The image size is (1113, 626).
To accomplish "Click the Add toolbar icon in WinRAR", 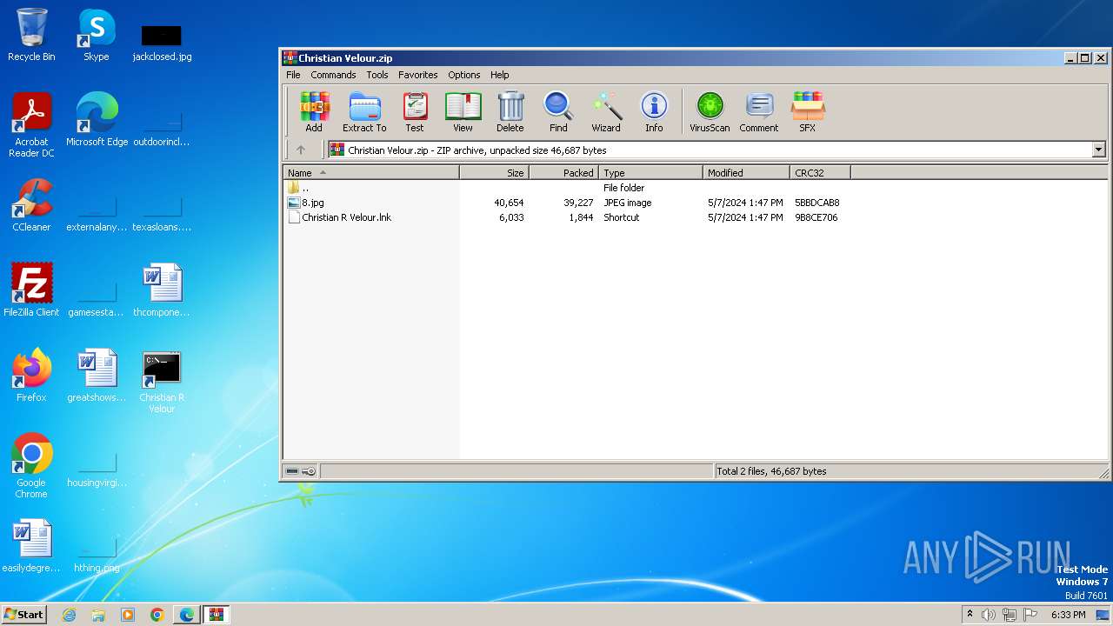I will click(x=314, y=112).
